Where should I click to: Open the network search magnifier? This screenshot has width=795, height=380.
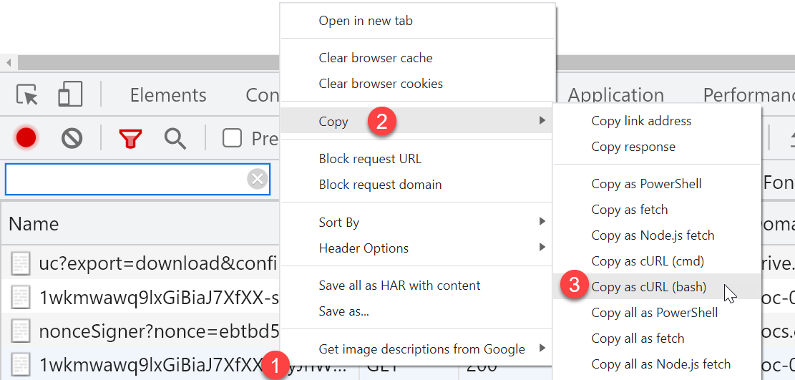point(175,138)
